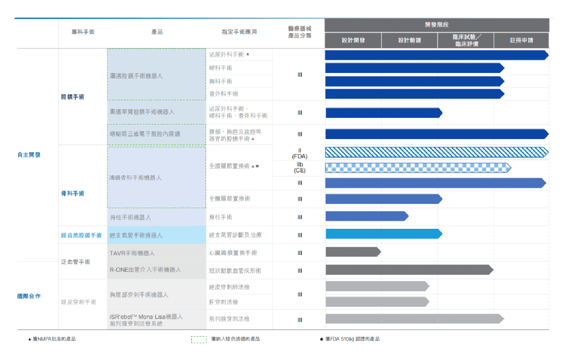Select the 設計驗證 stage header

(x=409, y=41)
